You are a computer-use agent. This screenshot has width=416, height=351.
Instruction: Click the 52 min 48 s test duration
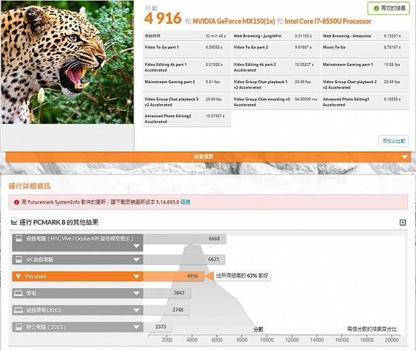pyautogui.click(x=216, y=36)
